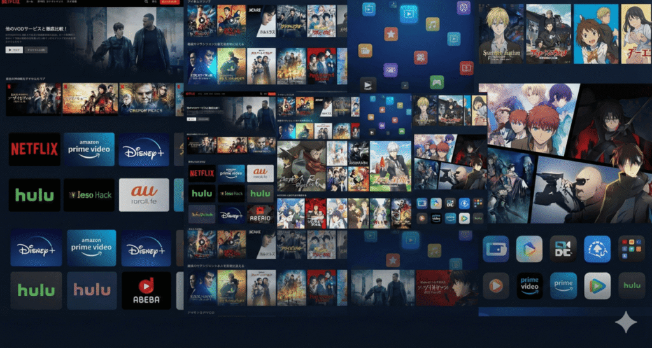Screen dimensions: 652x348
Task: Open the black prime video app icon
Action: coord(529,286)
